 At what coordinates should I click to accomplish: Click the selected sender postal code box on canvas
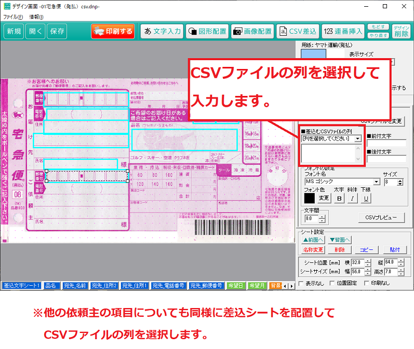click(87, 176)
